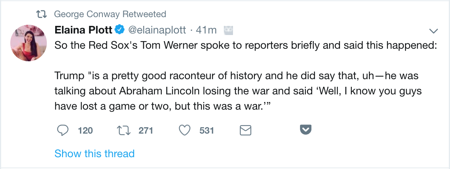Click the 120 replies count
Screen dimensions: 450x169
(85, 131)
